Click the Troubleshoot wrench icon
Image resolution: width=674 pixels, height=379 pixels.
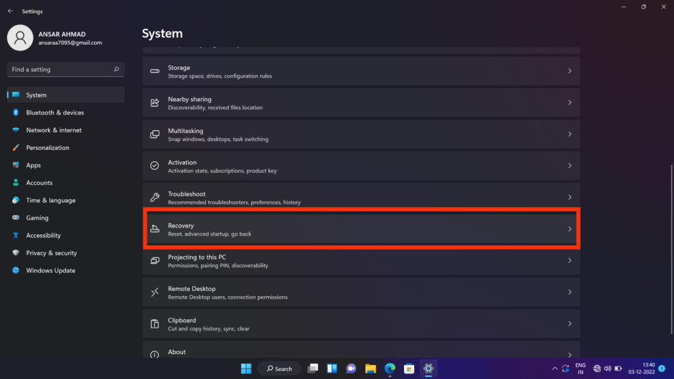(155, 197)
